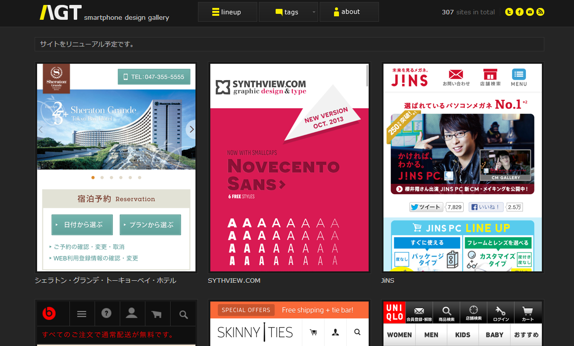The height and width of the screenshot is (346, 574).
Task: Click UNIQLO 店舗検索 locator icon
Action: click(474, 313)
